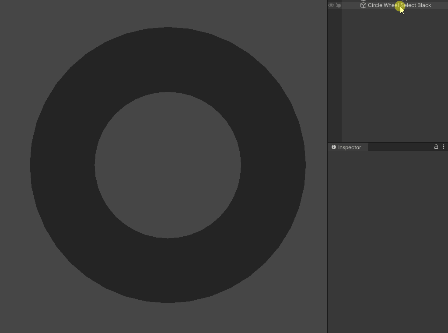Click the cube icon beside Circle Wheel Select Black

tap(363, 5)
